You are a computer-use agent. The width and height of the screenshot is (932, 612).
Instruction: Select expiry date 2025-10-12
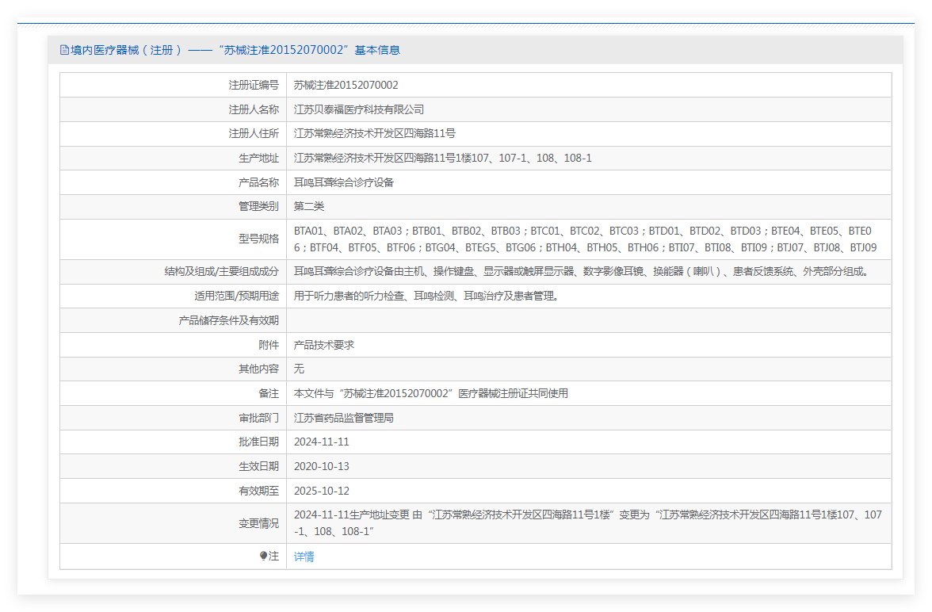coord(322,491)
